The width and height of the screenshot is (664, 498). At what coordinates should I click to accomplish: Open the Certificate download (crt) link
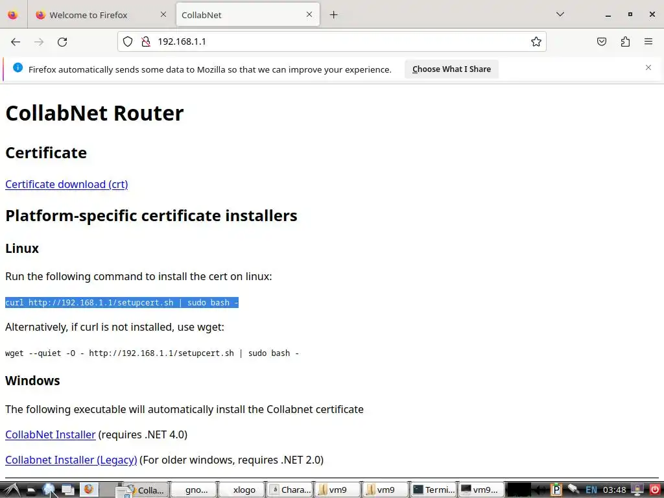coord(67,184)
